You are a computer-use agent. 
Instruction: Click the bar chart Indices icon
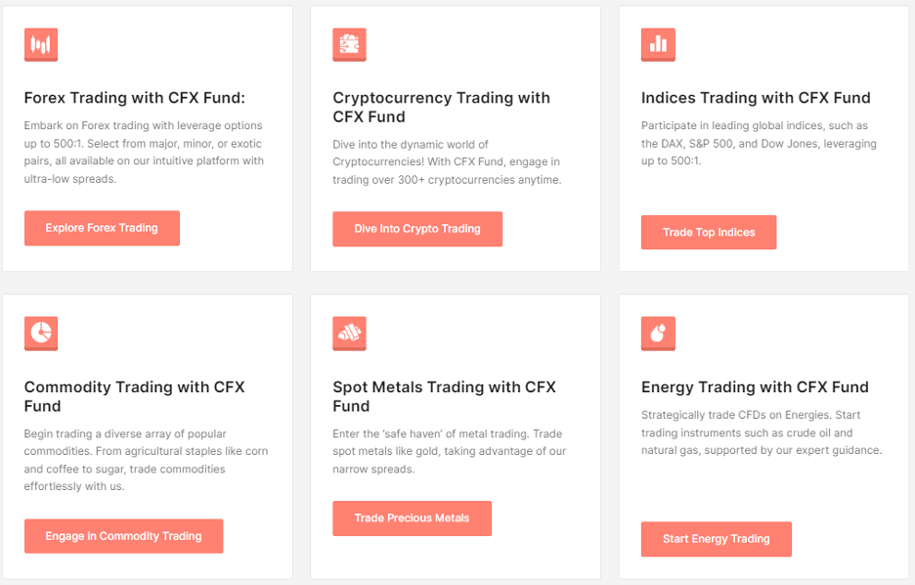click(658, 44)
